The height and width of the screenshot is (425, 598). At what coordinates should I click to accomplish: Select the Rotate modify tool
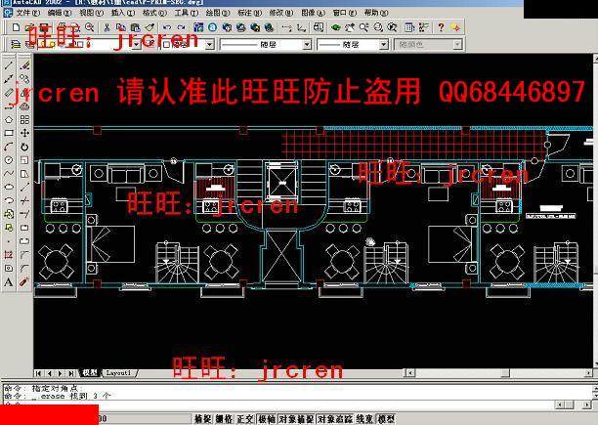pyautogui.click(x=24, y=147)
